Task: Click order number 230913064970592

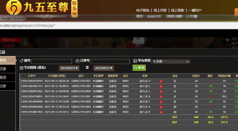Action: pyautogui.click(x=32, y=81)
